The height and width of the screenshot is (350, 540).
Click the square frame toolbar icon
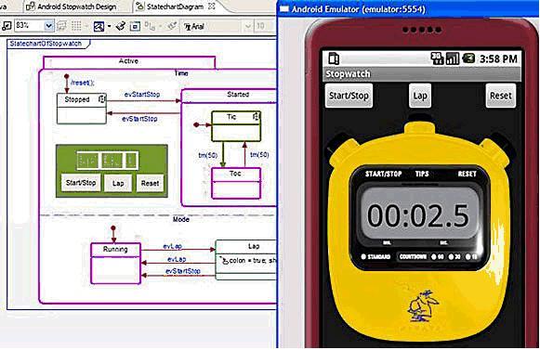[135, 26]
